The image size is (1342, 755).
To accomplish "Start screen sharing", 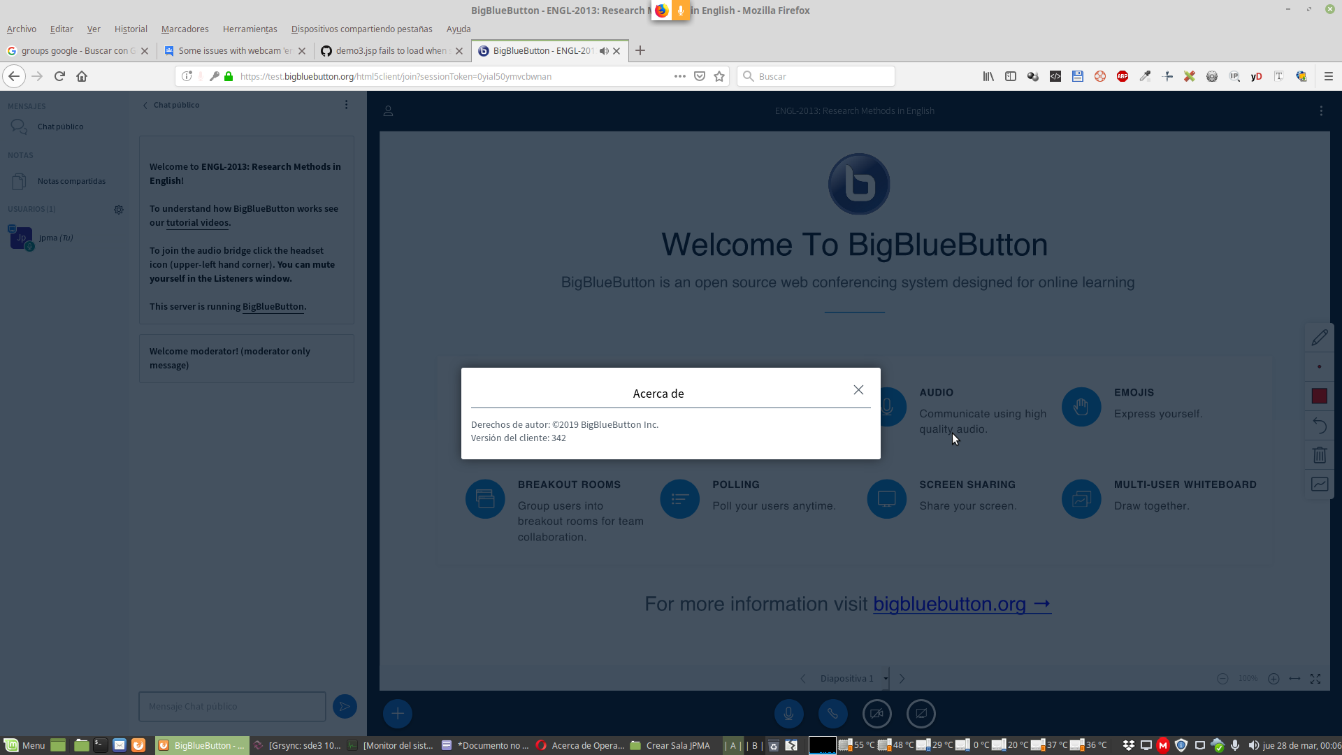I will coord(921,713).
